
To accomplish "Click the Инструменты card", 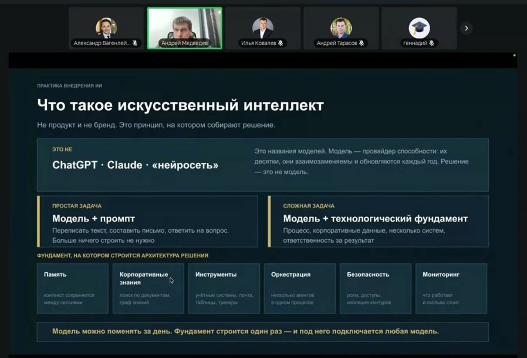I will coord(224,288).
